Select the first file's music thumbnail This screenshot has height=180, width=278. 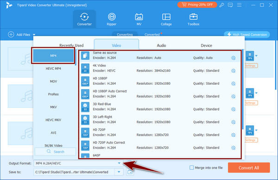click(20, 59)
